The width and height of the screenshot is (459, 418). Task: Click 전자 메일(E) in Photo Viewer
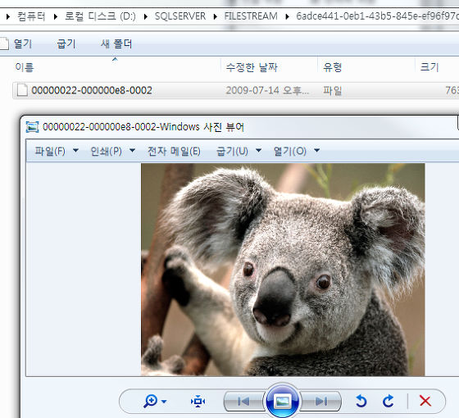point(174,151)
